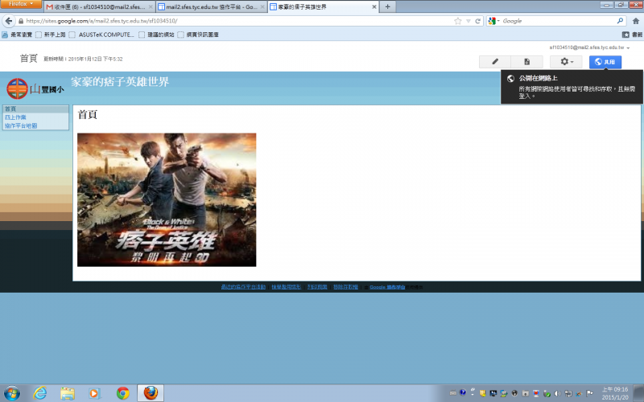Click the URL address field
This screenshot has height=402, width=644.
(x=238, y=21)
